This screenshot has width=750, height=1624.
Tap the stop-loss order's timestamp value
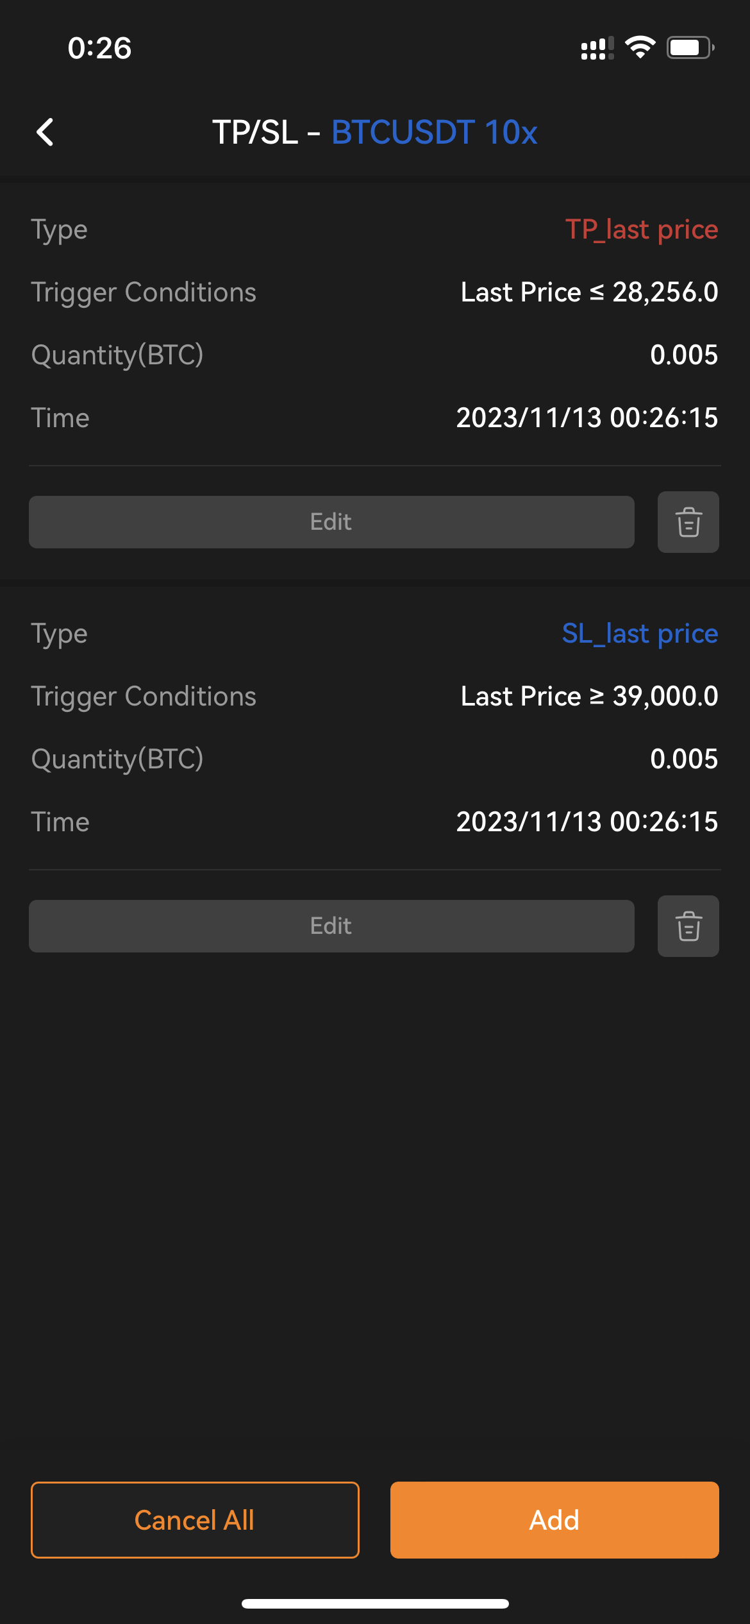pos(587,822)
